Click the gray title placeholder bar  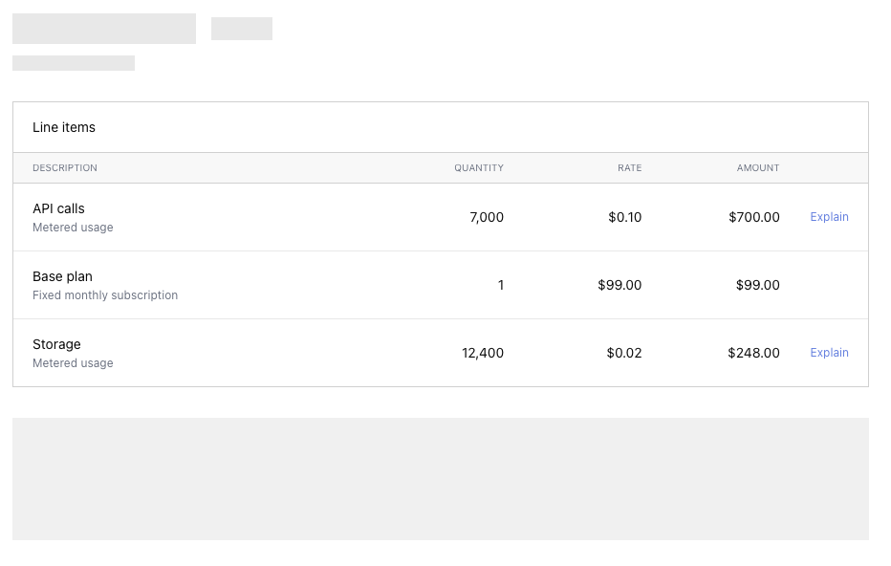tap(104, 29)
